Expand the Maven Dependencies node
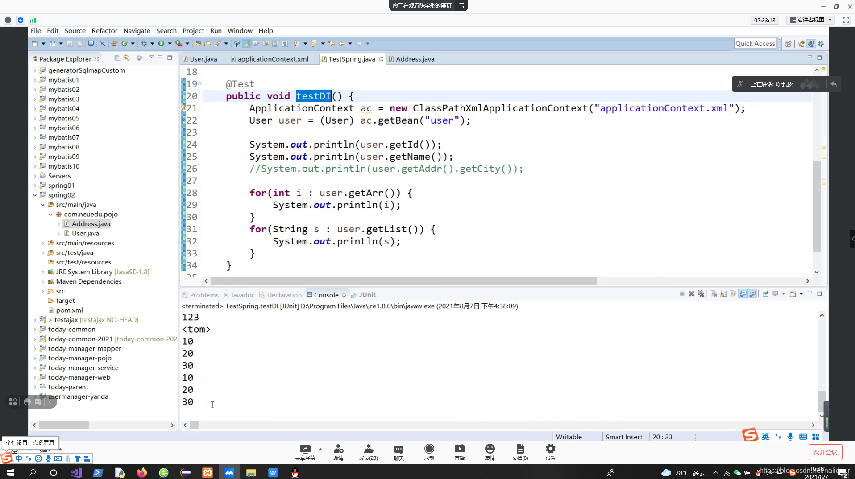Viewport: 855px width, 479px height. click(x=43, y=281)
